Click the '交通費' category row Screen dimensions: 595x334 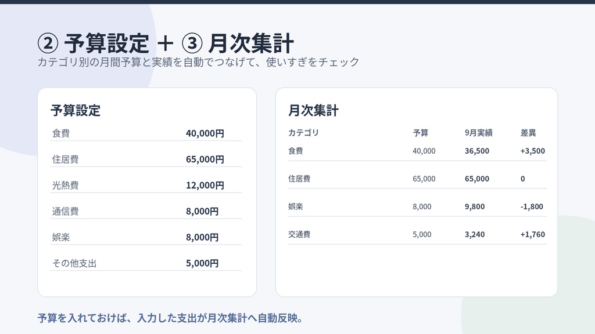click(x=417, y=234)
